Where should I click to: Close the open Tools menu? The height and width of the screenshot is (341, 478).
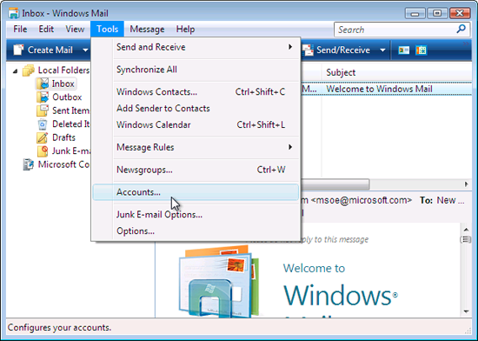[107, 30]
